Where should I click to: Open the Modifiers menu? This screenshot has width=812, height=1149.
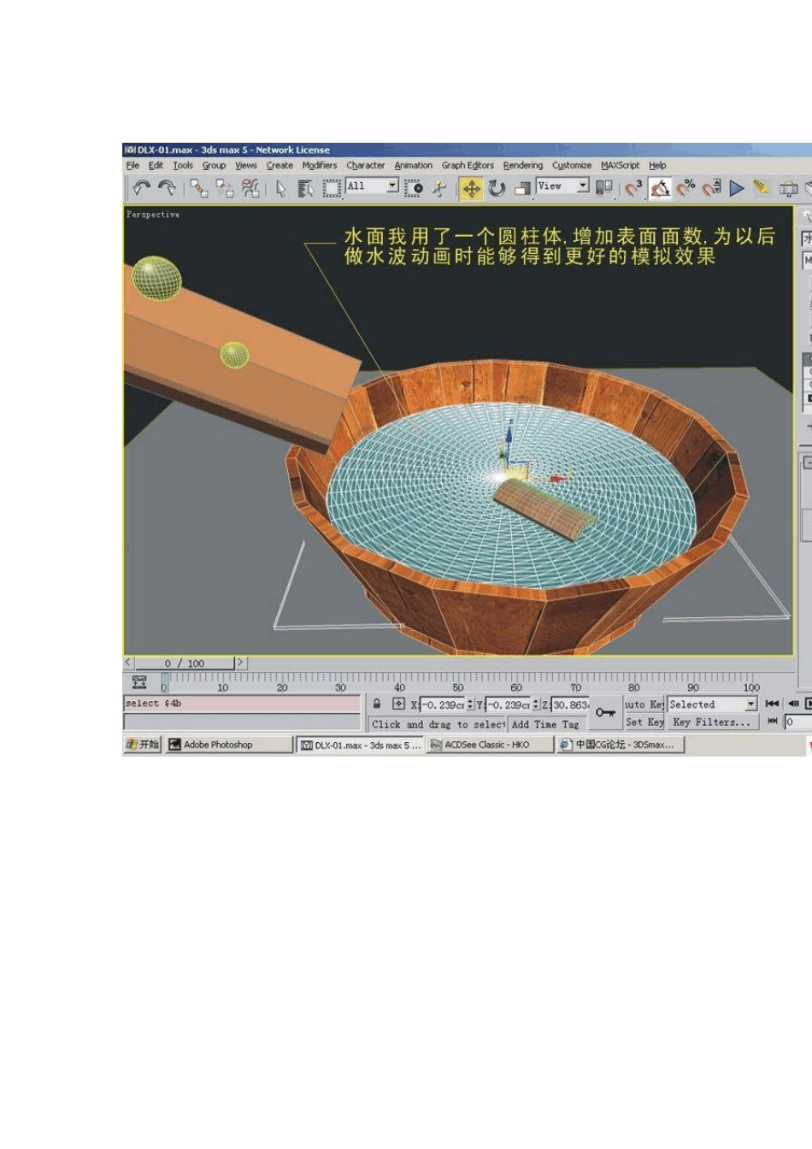point(320,165)
